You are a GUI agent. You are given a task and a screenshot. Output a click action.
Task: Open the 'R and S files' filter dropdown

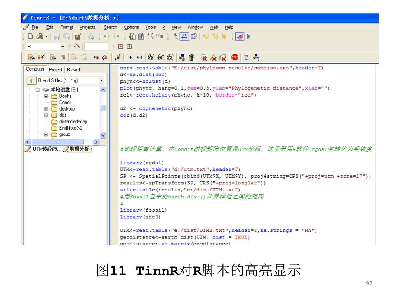101,80
